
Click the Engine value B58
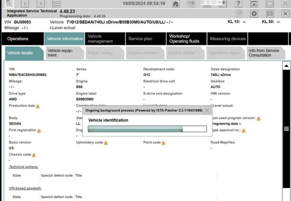pos(79,87)
